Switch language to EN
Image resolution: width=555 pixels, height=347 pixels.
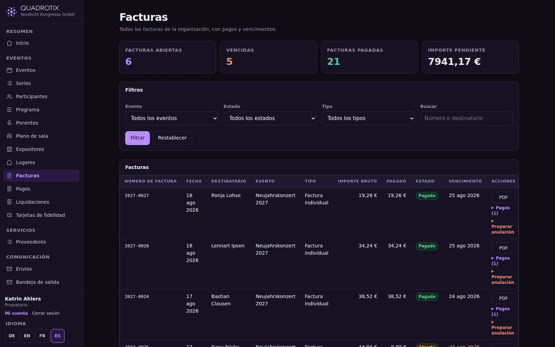tap(27, 336)
